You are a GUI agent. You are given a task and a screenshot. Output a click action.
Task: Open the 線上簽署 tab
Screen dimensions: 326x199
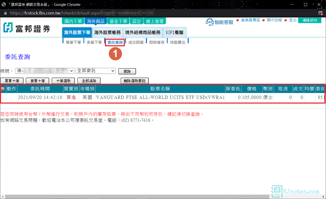(x=155, y=21)
